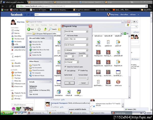Bookmark page with star icon
This screenshot has width=153, height=120.
[x=146, y=6]
